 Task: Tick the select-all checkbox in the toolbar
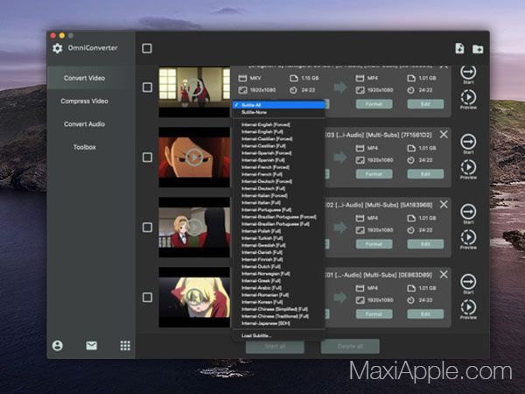tap(147, 48)
